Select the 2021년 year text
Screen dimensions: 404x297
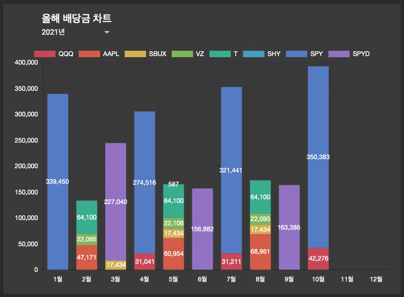pyautogui.click(x=53, y=32)
